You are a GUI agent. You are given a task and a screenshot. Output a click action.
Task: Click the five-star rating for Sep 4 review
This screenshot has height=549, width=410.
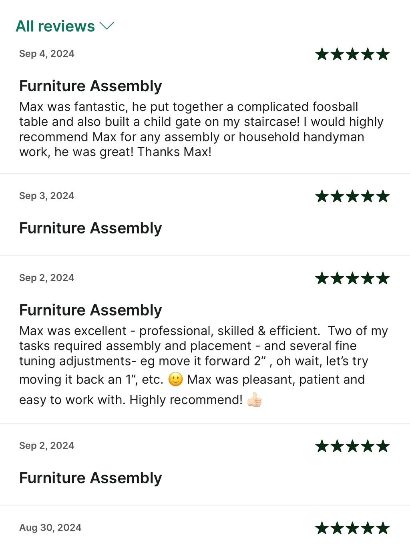352,54
